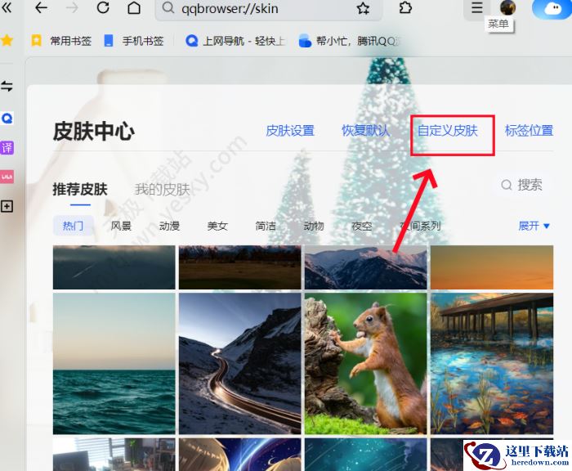Screen dimensions: 572x471
Task: Choose the teal starry sky skin thumbnail
Action: [x=365, y=455]
